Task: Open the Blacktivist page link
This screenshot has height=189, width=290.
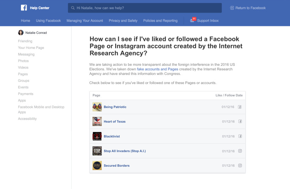Action: tap(112, 136)
